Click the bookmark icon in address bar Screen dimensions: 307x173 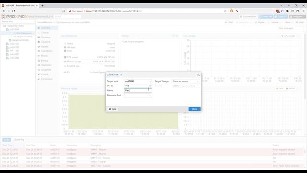pos(64,11)
